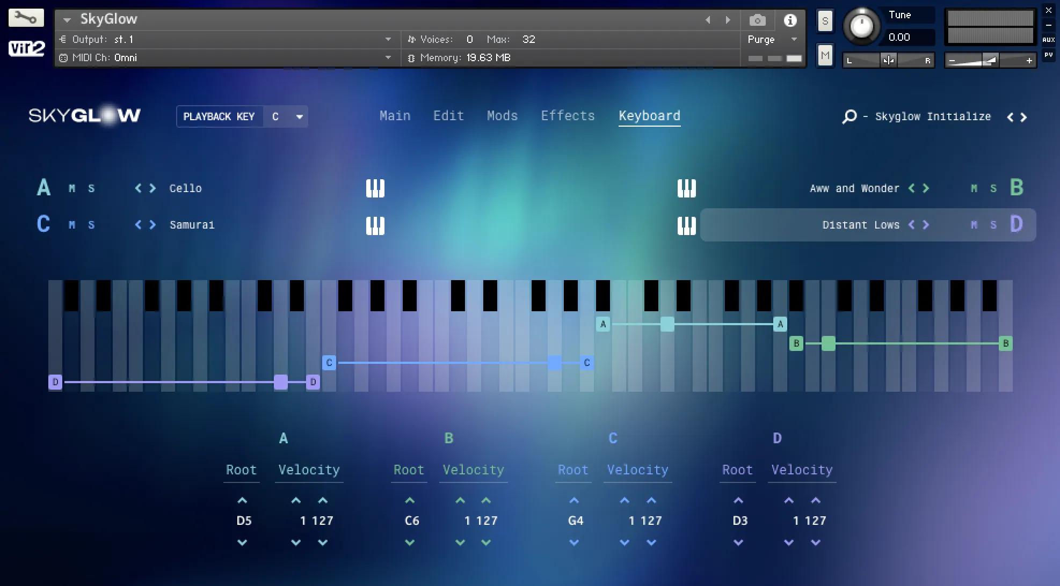Open the MIDI Ch Omni dropdown
This screenshot has width=1060, height=586.
388,57
